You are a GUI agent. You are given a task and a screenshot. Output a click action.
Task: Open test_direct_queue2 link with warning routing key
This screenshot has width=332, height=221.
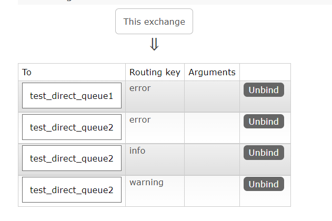pos(72,190)
